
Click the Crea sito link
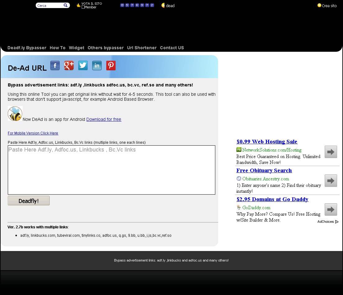[x=329, y=6]
